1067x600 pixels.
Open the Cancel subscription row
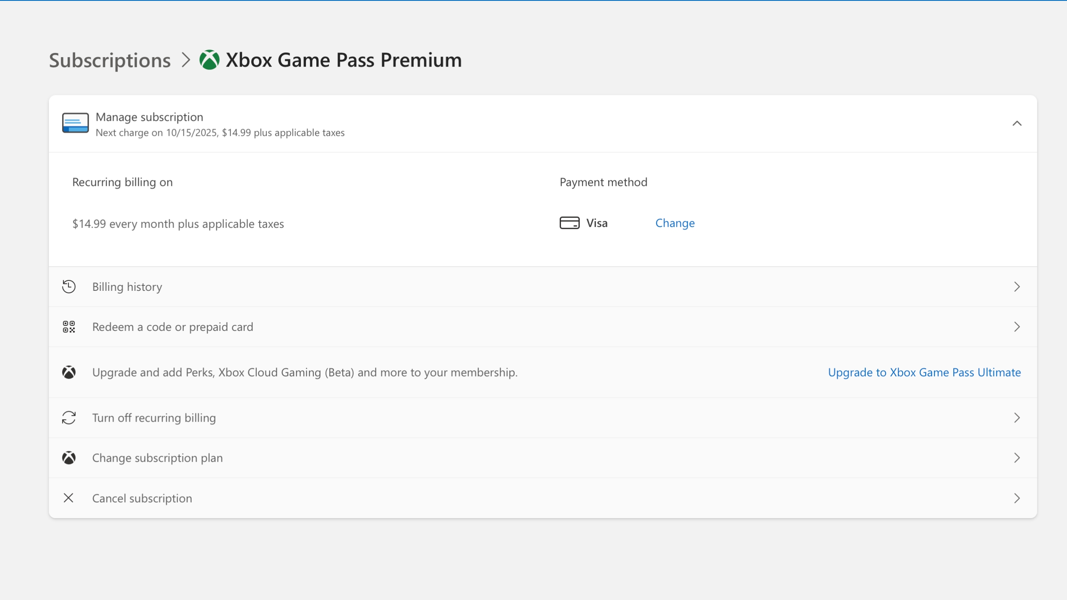coord(142,497)
